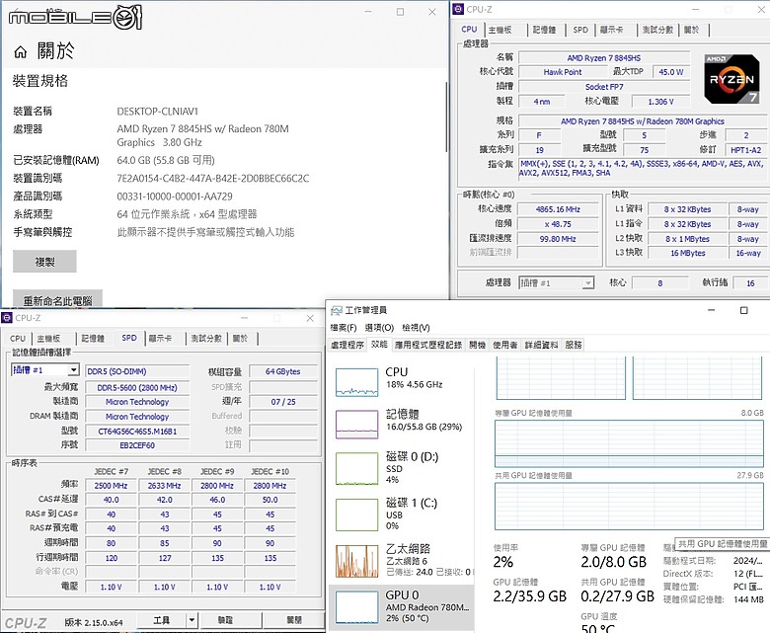The image size is (770, 633).
Task: Close the bottom-left CPU-Z window
Action: 310,318
